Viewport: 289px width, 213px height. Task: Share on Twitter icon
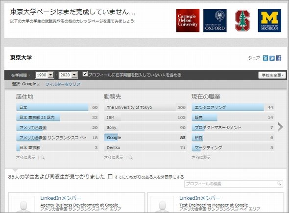(272, 58)
